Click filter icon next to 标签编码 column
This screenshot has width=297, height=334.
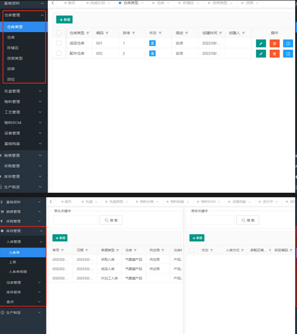tap(291, 250)
